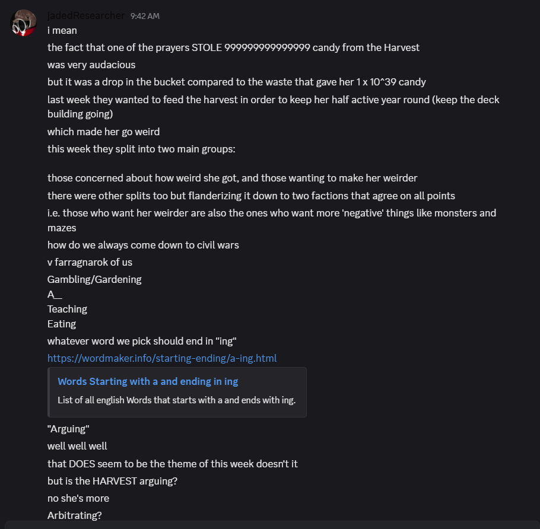Open embed title "Words Starting with a and ending in ing"

tap(148, 381)
